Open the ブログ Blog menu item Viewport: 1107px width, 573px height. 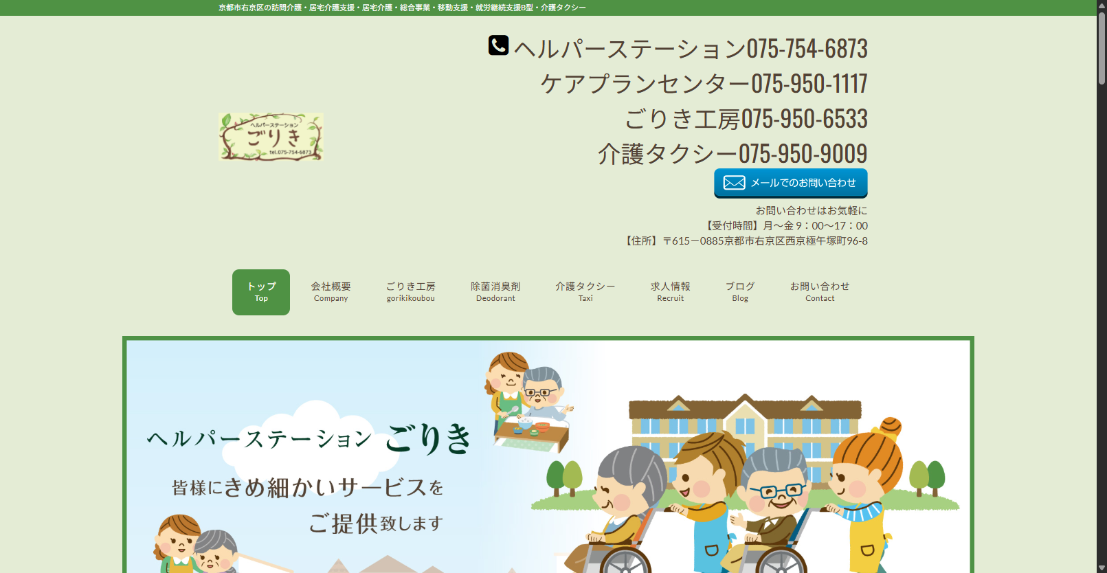pyautogui.click(x=740, y=292)
